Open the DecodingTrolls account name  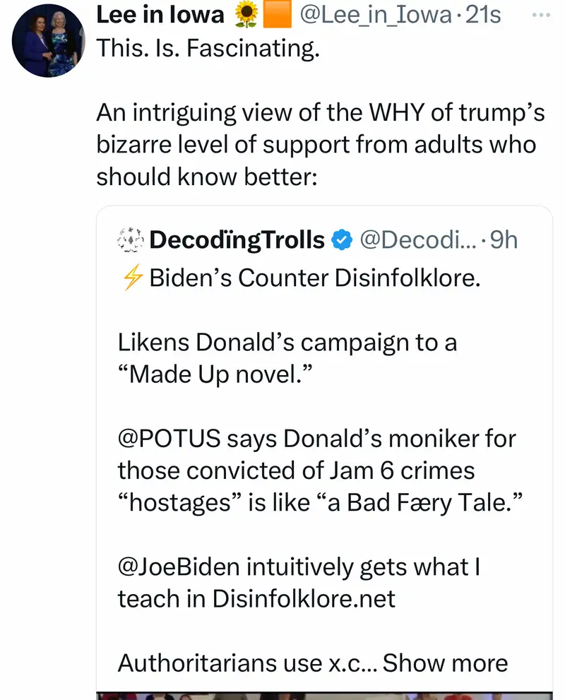(237, 240)
